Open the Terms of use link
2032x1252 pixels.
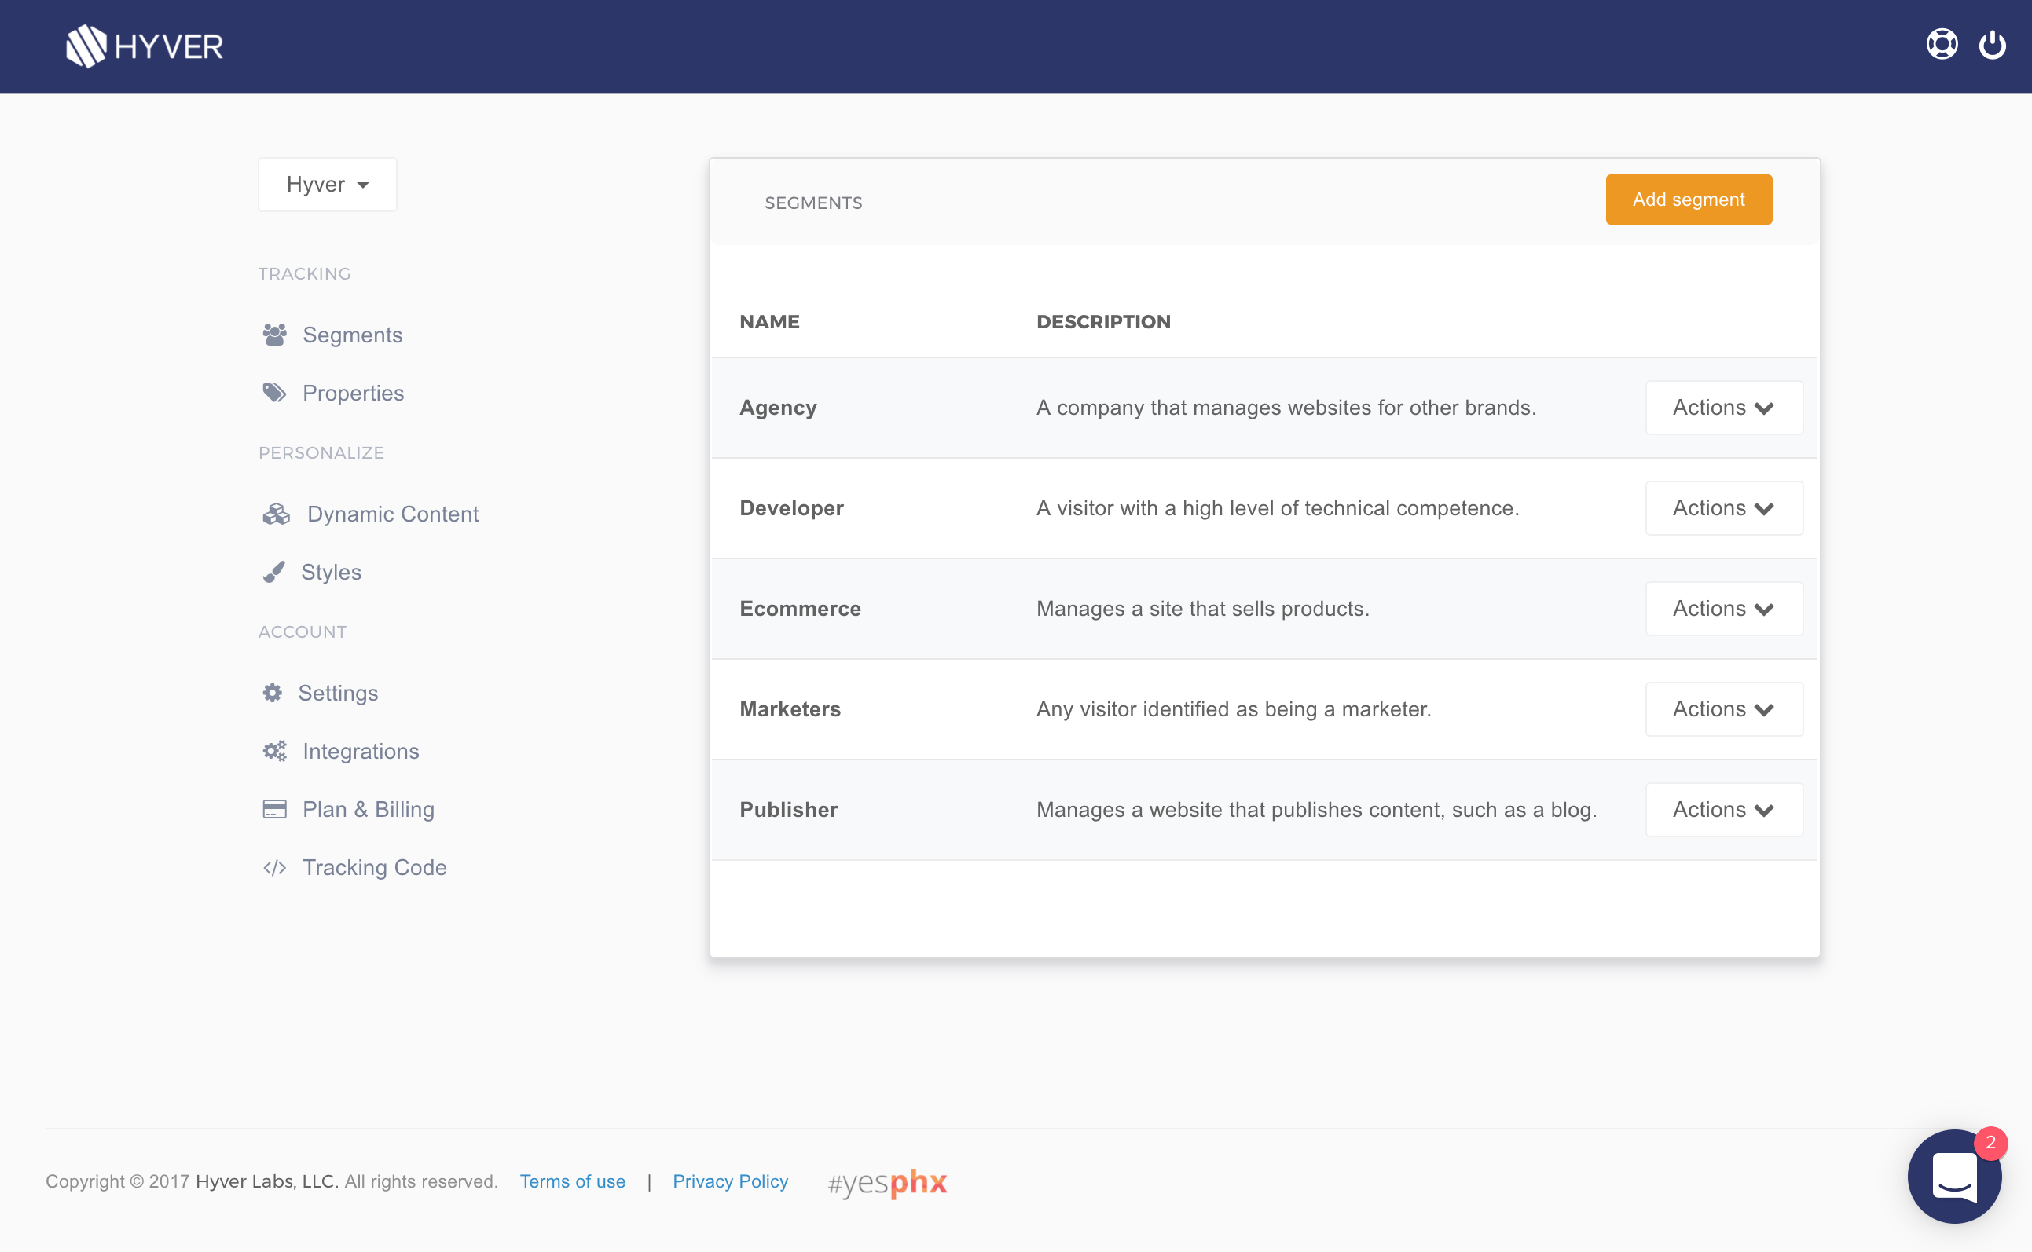coord(572,1181)
